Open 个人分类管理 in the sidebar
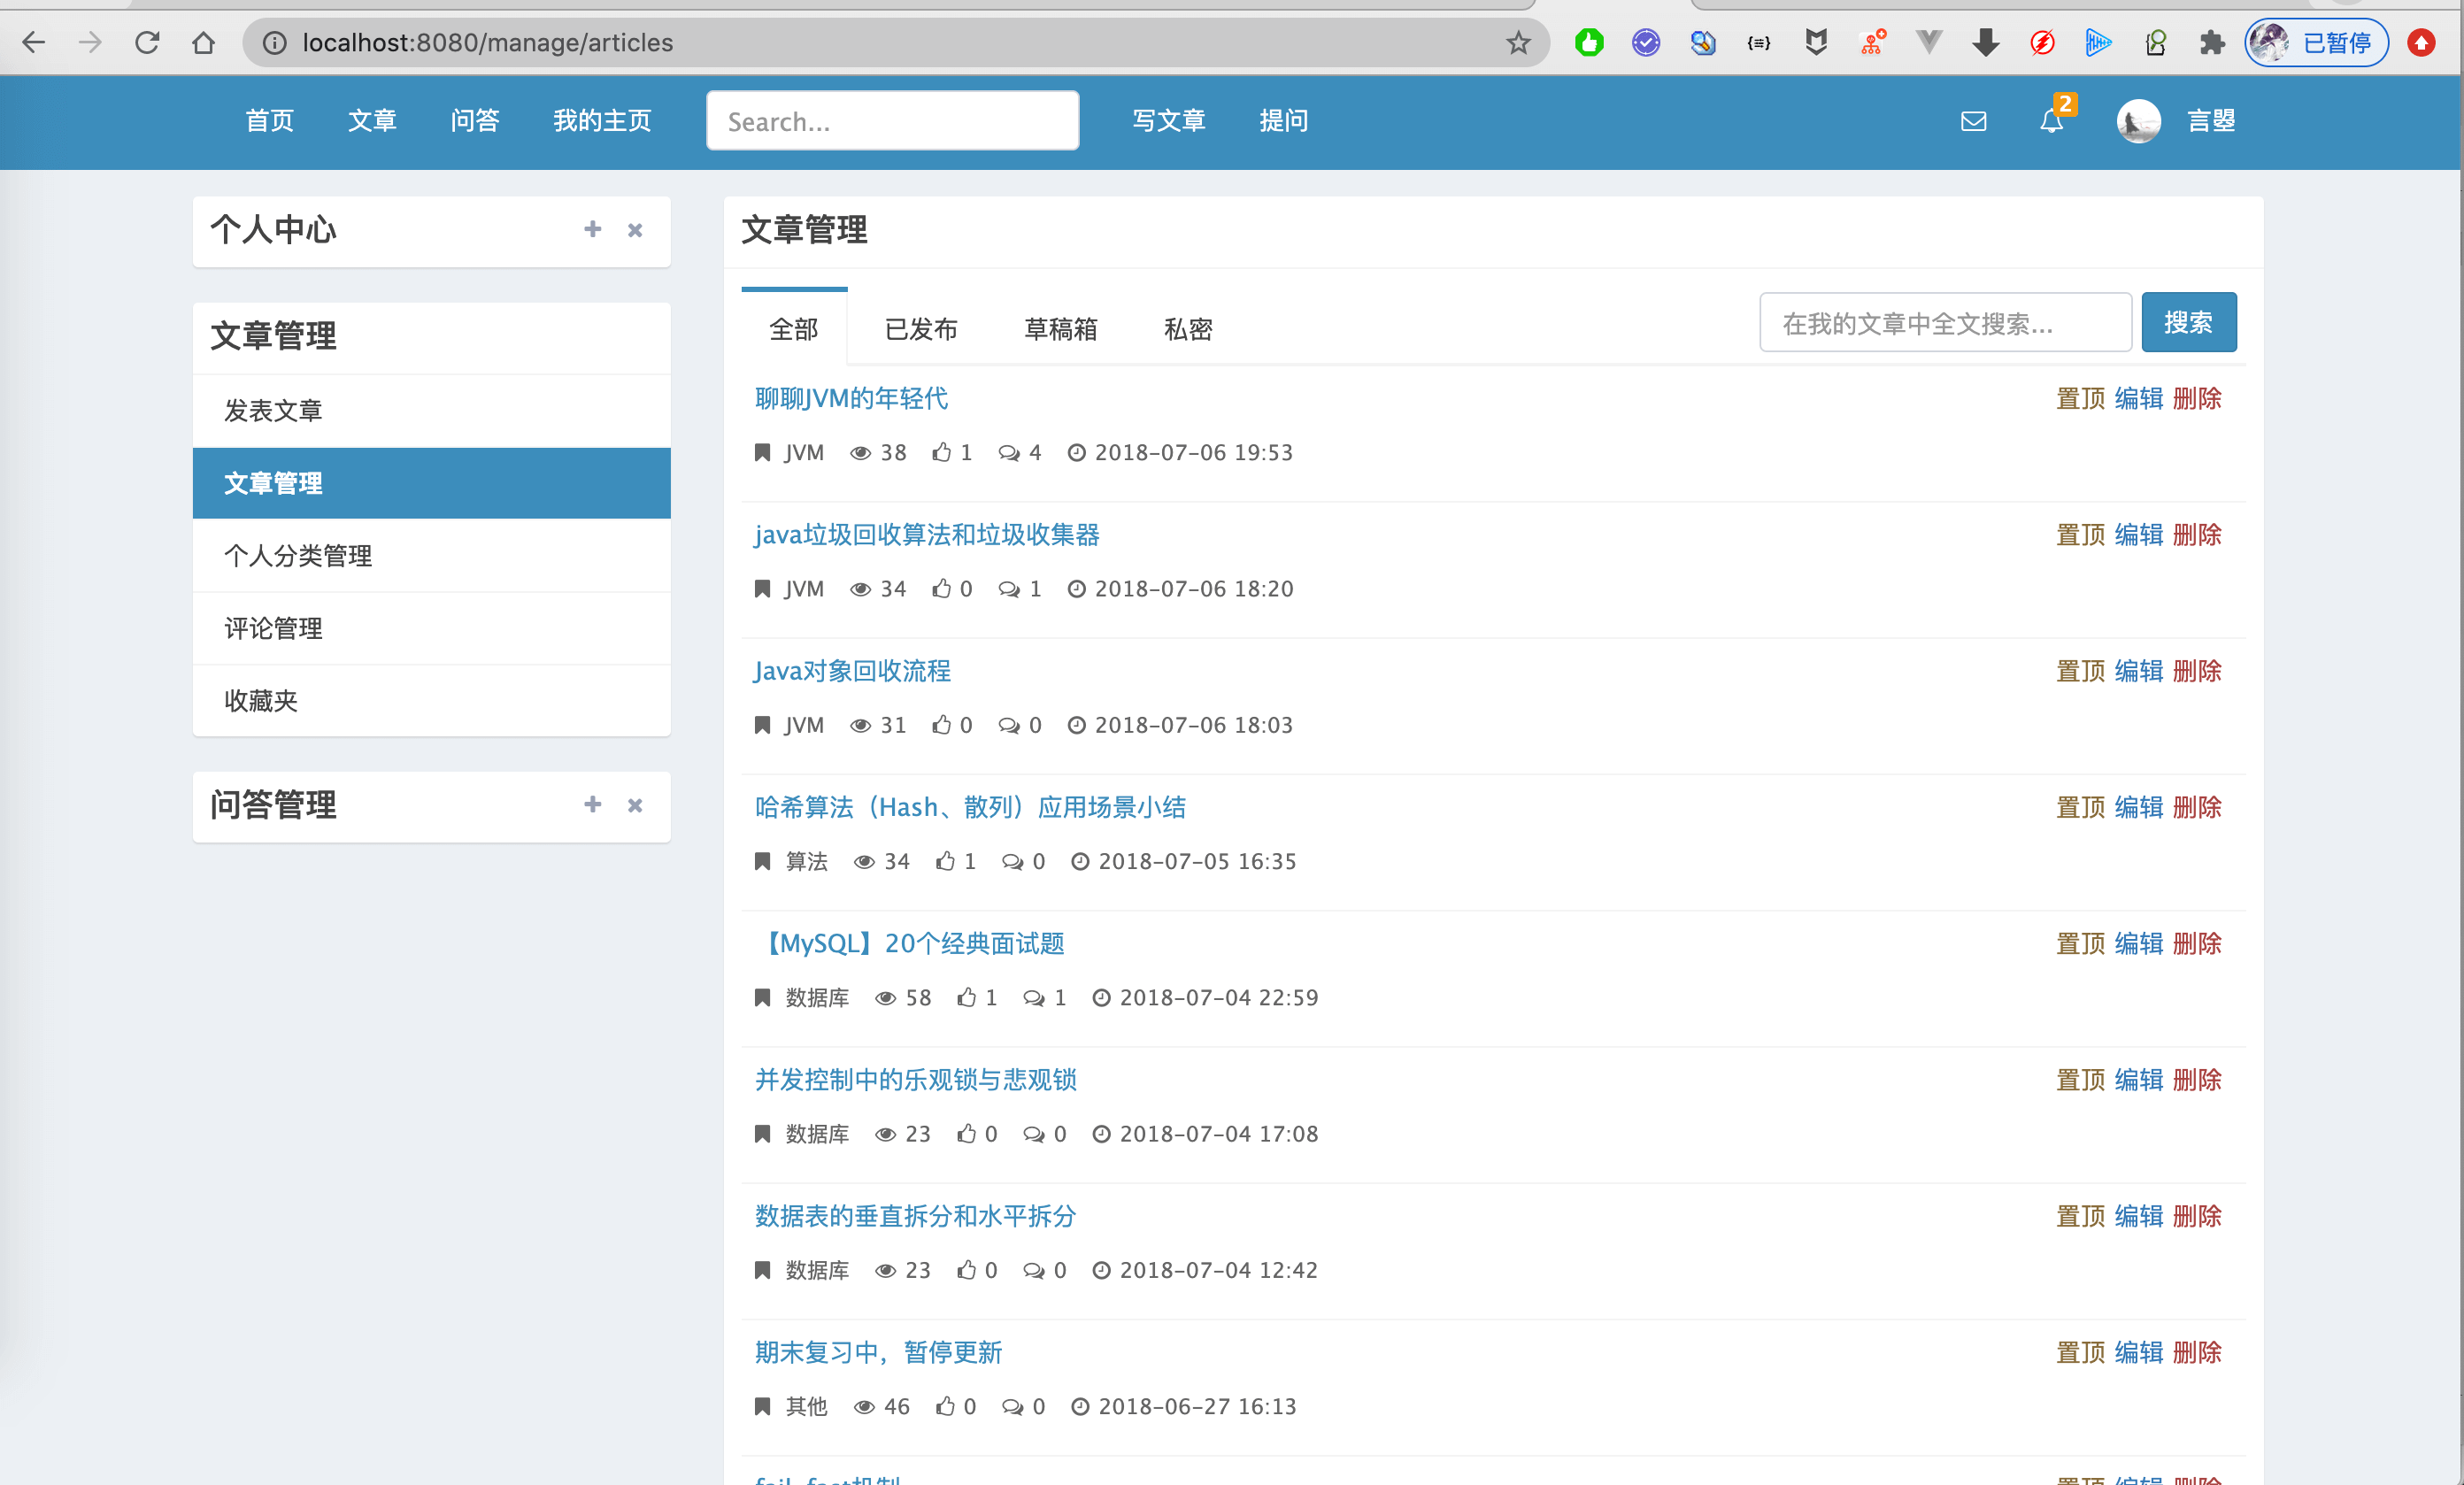The image size is (2464, 1485). (x=298, y=556)
